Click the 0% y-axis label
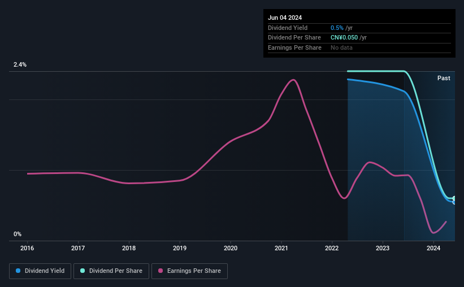The width and height of the screenshot is (464, 287). click(x=18, y=234)
